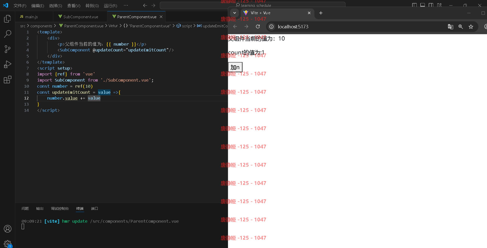
Task: Expand the quoted "ParentComponent.vue" braces breadcrumb
Action: [x=147, y=26]
